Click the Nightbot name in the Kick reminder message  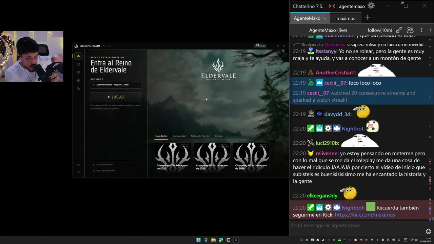[x=353, y=208]
